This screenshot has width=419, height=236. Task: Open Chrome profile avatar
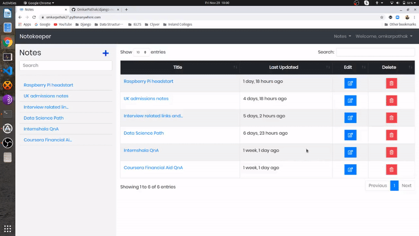(407, 17)
